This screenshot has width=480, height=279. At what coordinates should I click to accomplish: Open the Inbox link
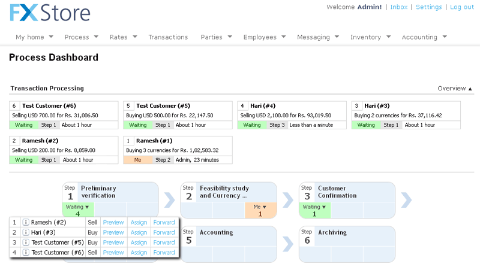click(x=398, y=7)
